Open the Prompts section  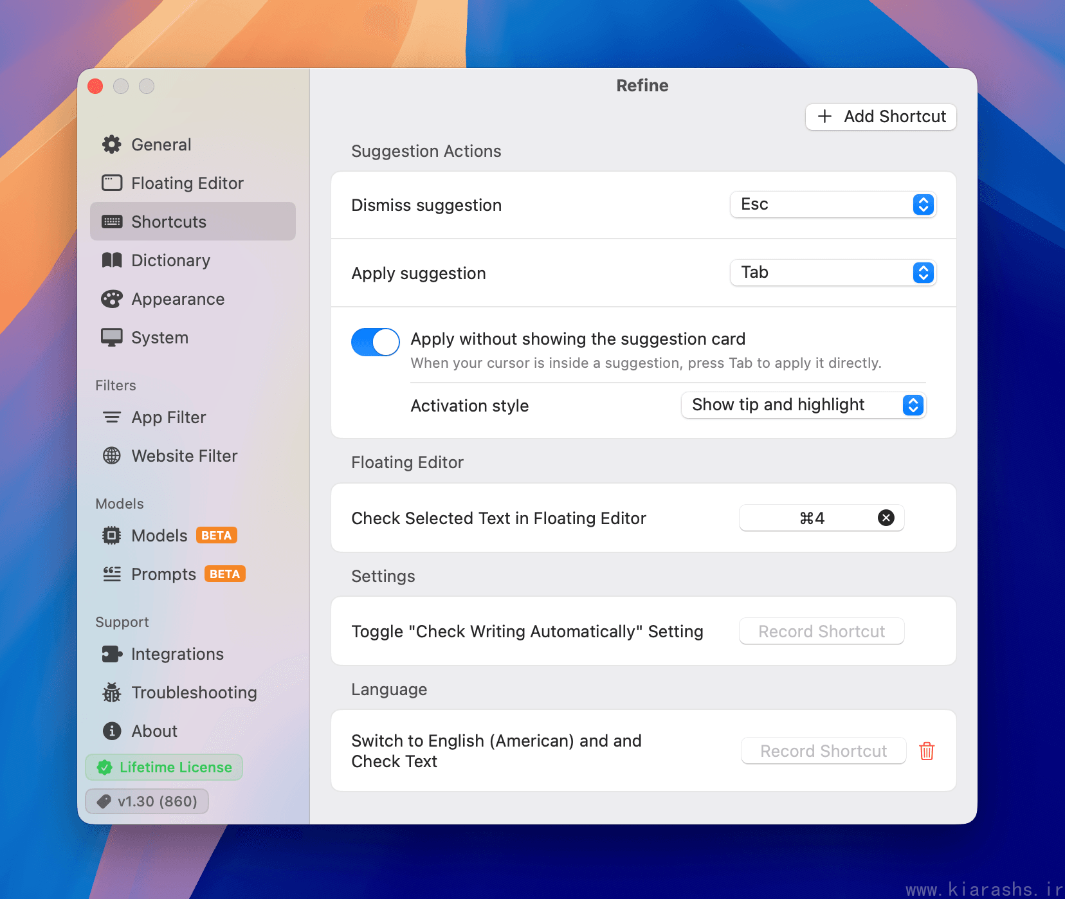pos(193,574)
